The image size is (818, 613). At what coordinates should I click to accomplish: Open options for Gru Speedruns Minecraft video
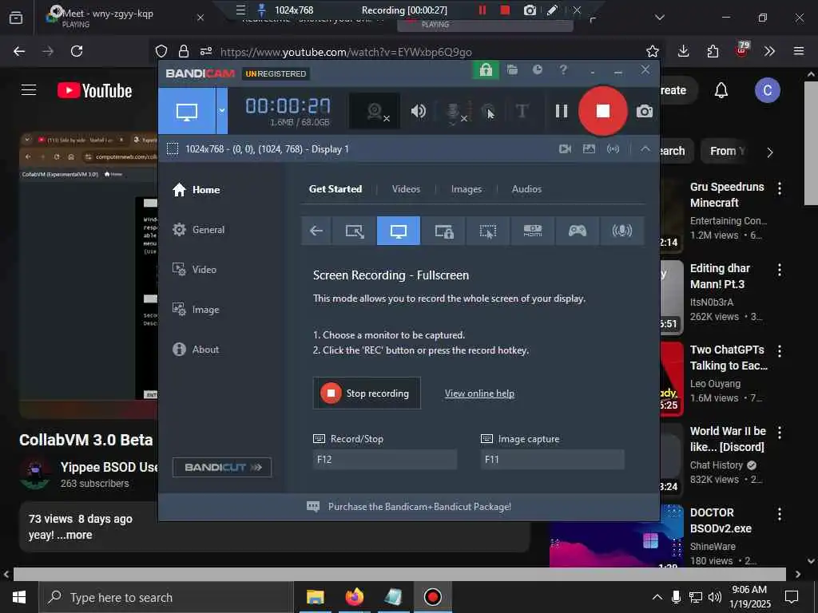pyautogui.click(x=780, y=188)
